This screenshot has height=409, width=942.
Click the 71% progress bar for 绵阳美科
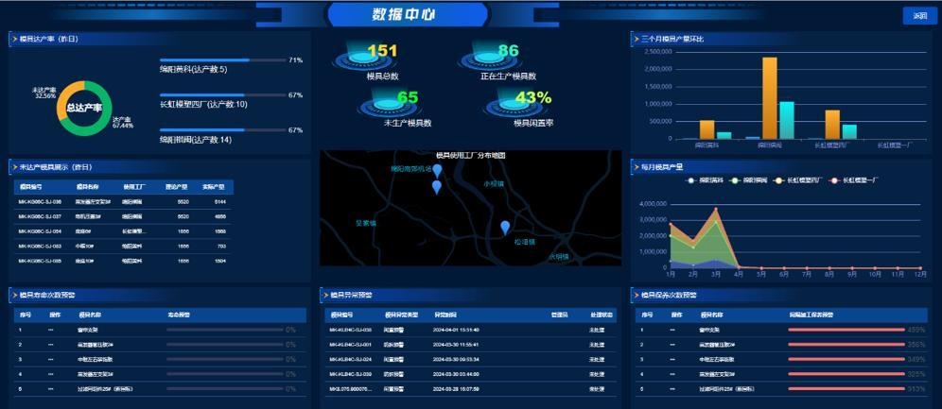point(221,60)
